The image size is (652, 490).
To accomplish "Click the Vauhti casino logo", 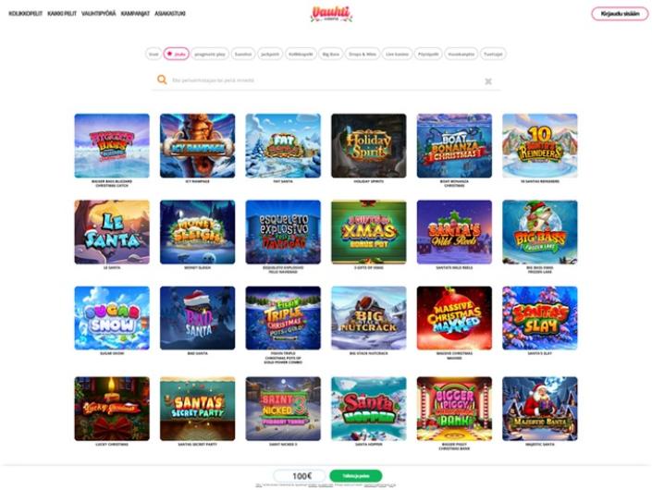I will tap(331, 14).
